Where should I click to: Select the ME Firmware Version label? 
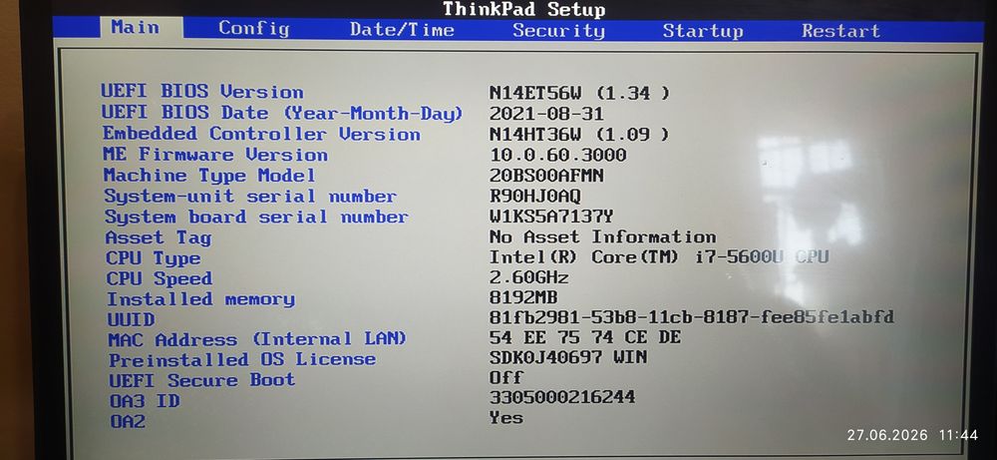(x=215, y=155)
